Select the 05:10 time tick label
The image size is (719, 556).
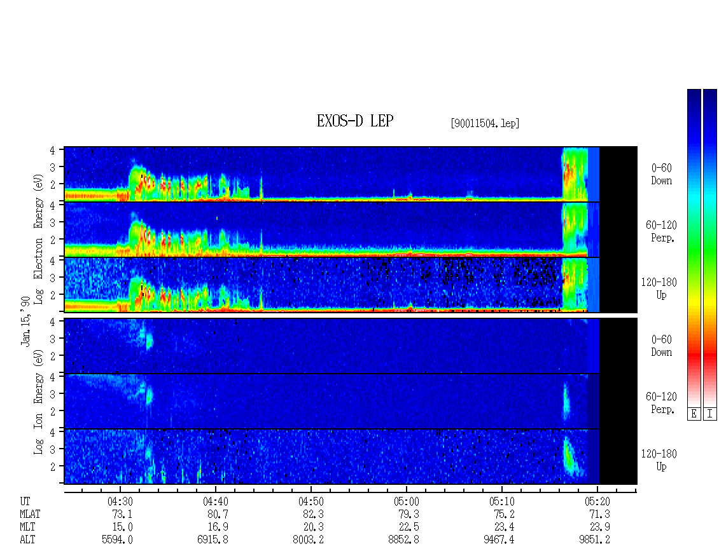click(x=501, y=501)
